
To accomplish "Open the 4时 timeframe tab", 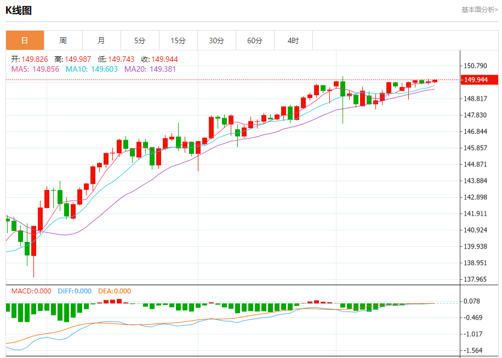I will coord(293,41).
